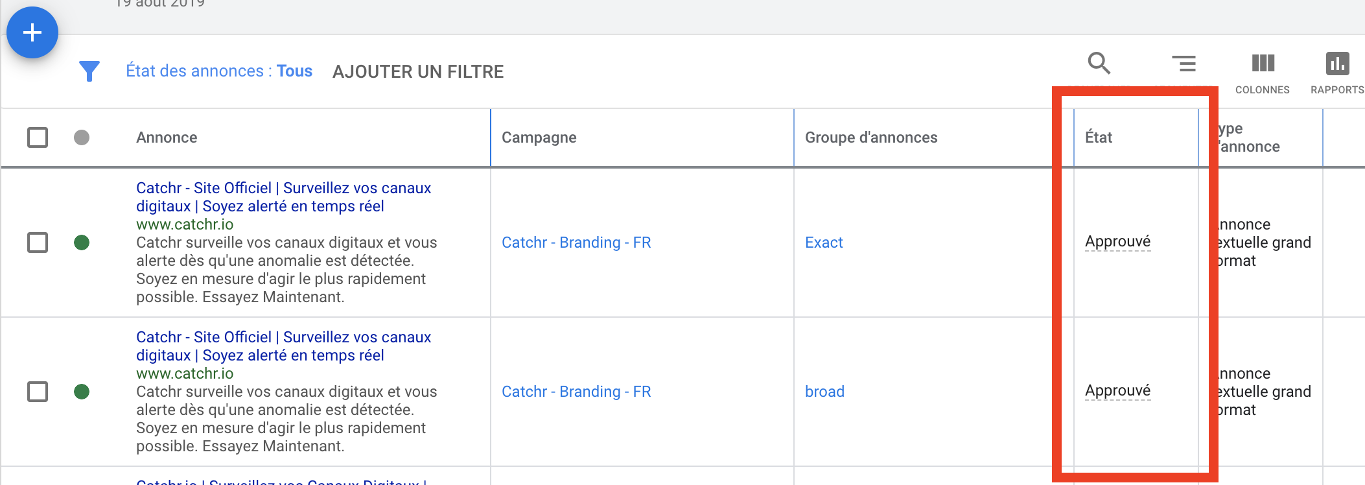Click 'Approuvé' status in Exact row
The height and width of the screenshot is (485, 1365).
pyautogui.click(x=1118, y=242)
